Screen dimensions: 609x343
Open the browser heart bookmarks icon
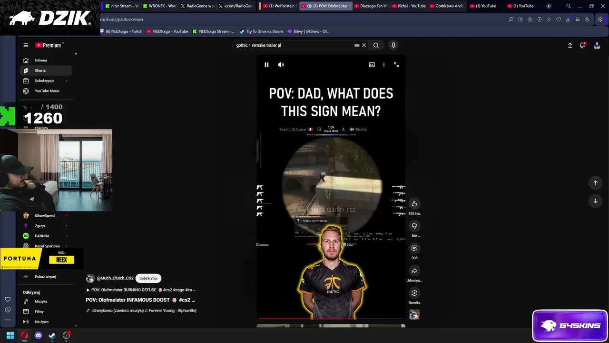point(559,20)
